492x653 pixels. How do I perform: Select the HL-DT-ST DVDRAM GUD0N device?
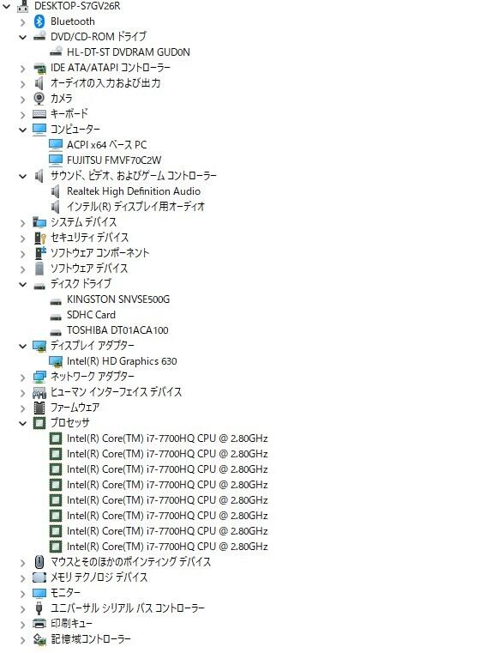point(128,52)
